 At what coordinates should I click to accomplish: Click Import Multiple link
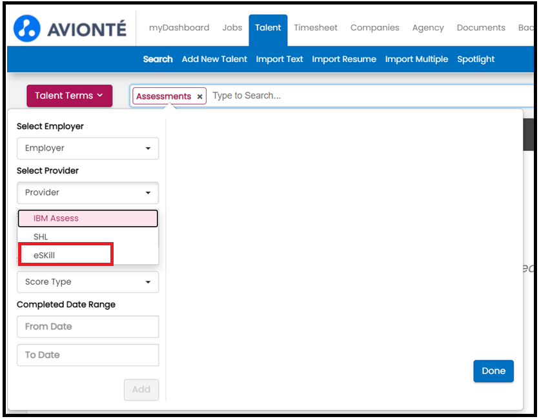point(416,59)
